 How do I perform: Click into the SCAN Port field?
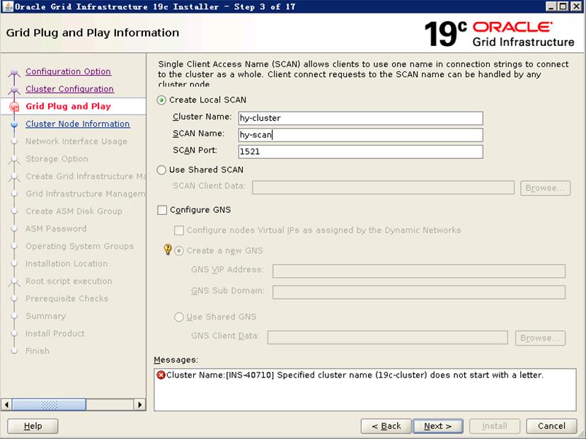pos(361,152)
